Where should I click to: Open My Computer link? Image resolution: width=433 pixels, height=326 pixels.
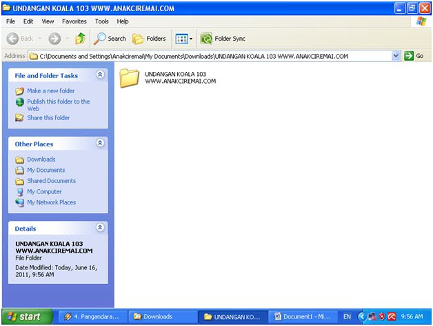[x=44, y=191]
